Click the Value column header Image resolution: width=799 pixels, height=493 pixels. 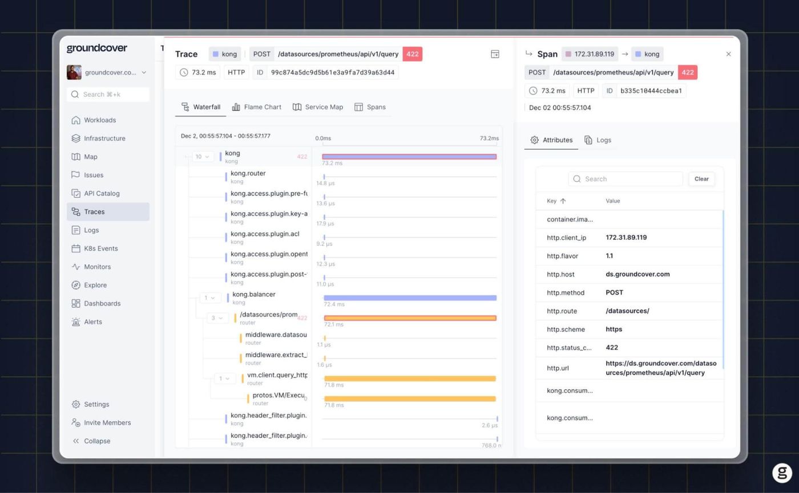pyautogui.click(x=612, y=201)
